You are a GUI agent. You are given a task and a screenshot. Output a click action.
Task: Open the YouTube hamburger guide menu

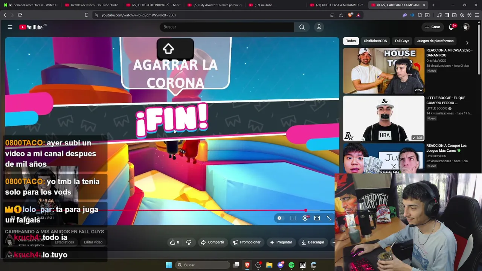pos(10,27)
